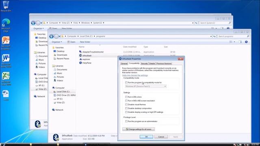260x146 pixels.
Task: Click Network icon in programs sidebar
Action: (53, 110)
